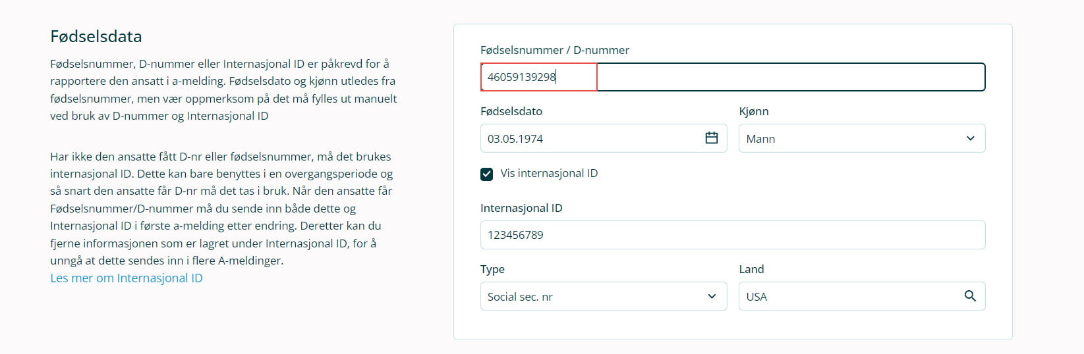Toggle the Vis internasjonal ID checkbox
Screen dimensions: 1084x354
486,174
